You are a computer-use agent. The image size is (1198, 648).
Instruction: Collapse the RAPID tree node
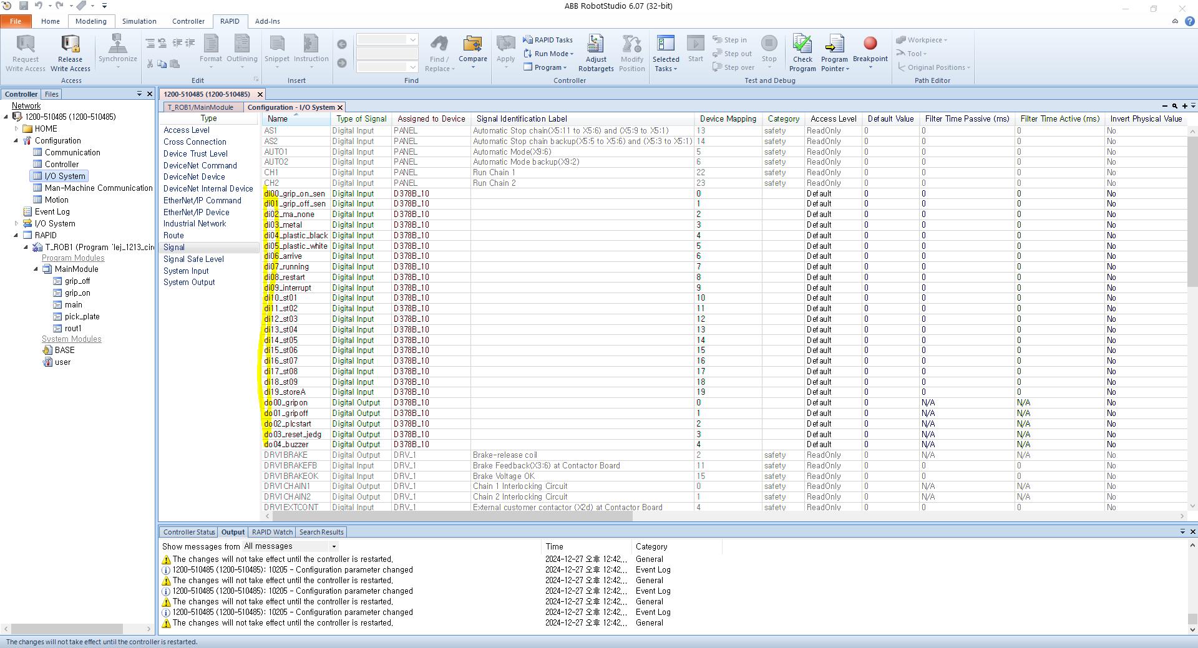16,236
